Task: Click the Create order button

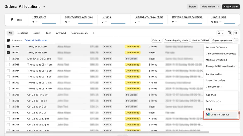Action: 231,6
